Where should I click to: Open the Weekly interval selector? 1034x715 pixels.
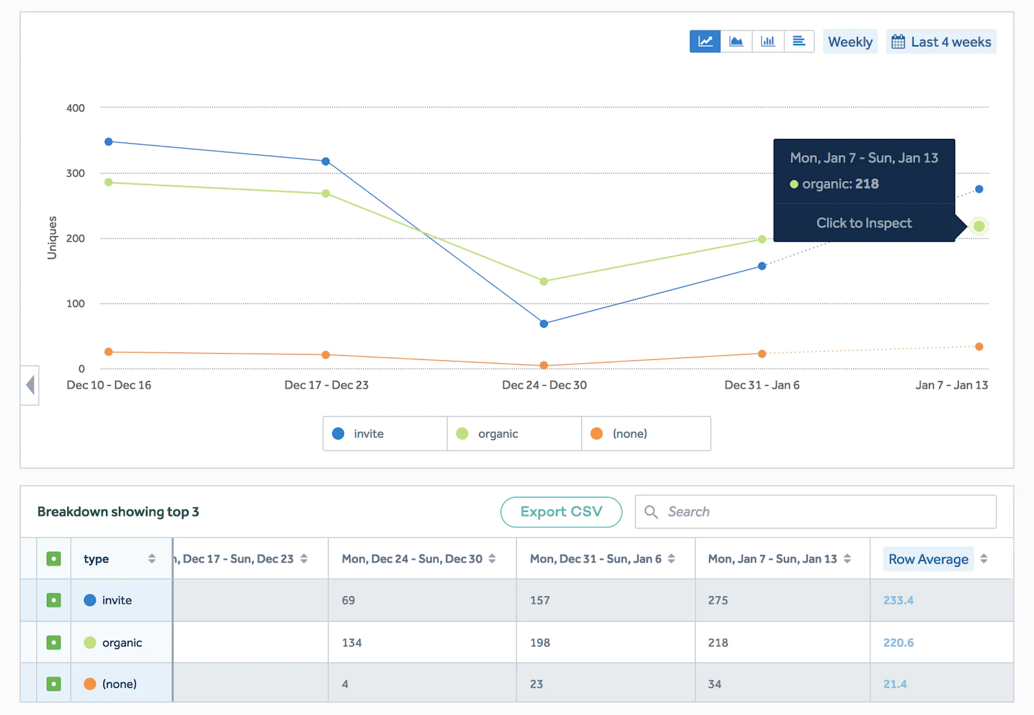click(850, 41)
